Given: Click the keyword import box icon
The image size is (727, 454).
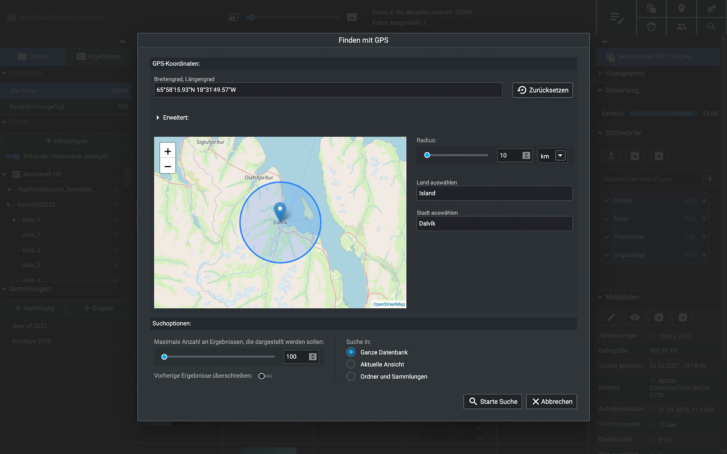Looking at the screenshot, I should pyautogui.click(x=659, y=156).
